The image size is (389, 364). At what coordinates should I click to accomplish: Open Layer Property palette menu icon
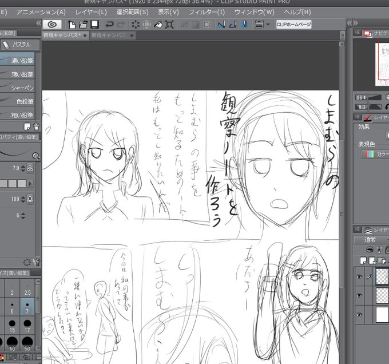[358, 117]
